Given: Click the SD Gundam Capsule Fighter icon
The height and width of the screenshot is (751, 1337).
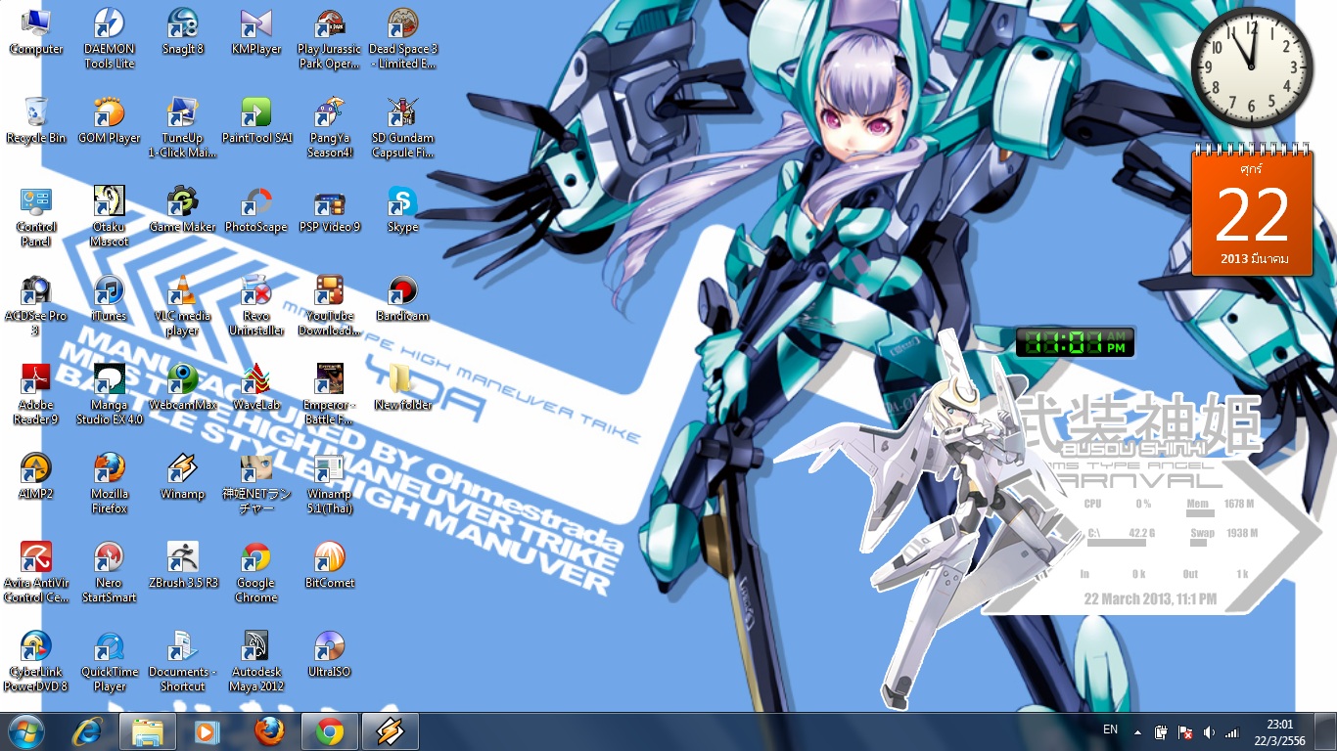Looking at the screenshot, I should click(403, 128).
